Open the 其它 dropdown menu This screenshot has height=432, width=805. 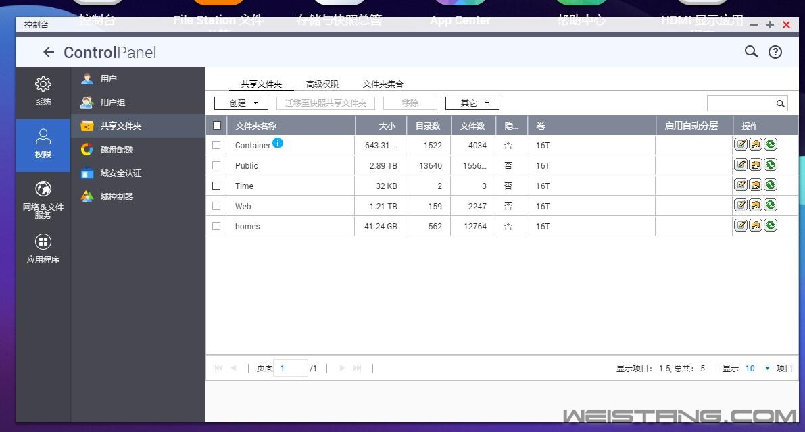pos(472,103)
